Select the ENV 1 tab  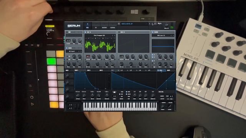tap(76, 71)
